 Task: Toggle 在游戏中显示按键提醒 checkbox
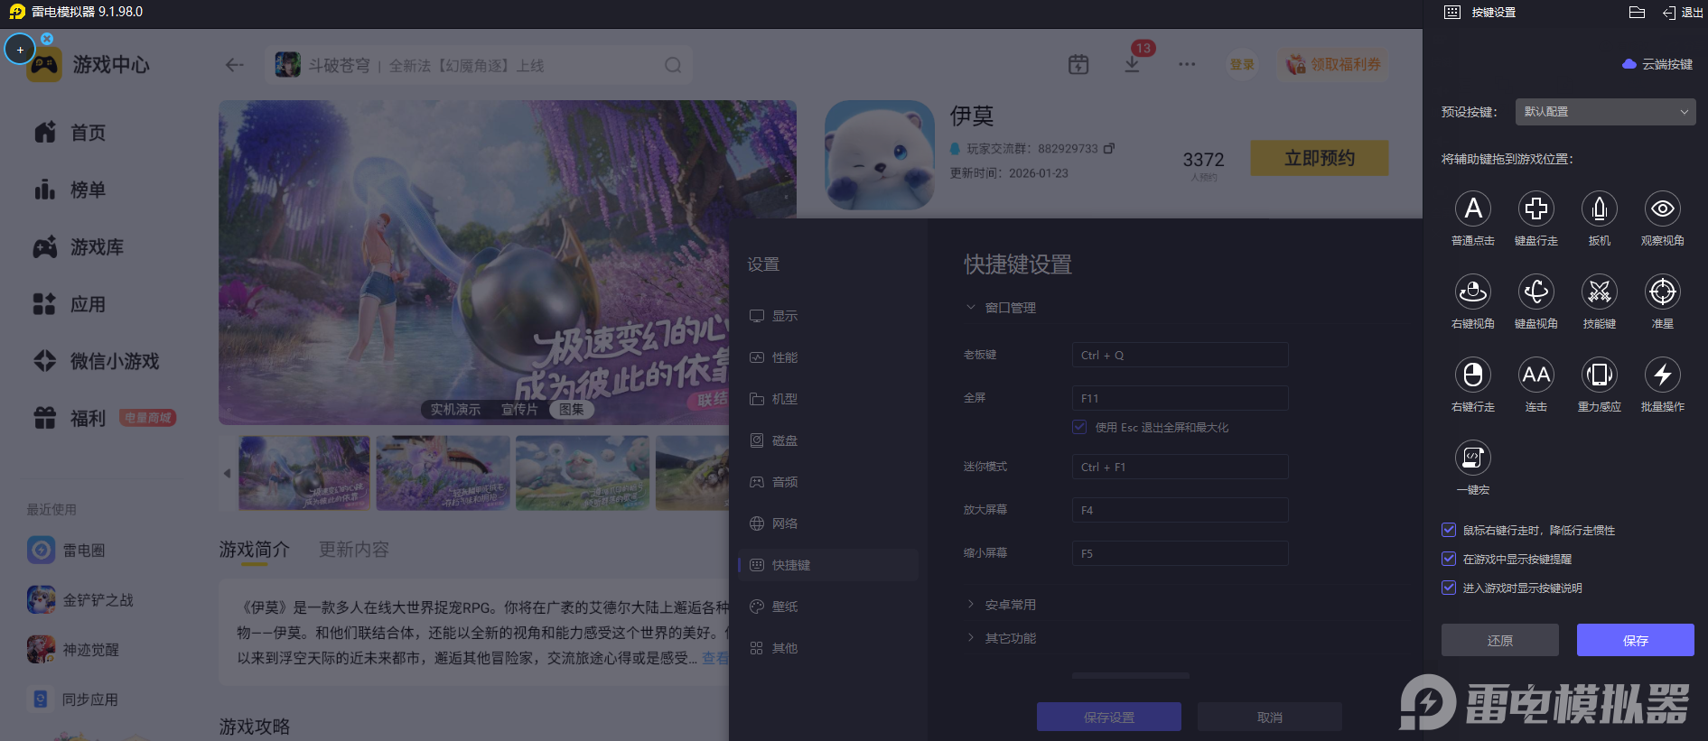pos(1449,559)
